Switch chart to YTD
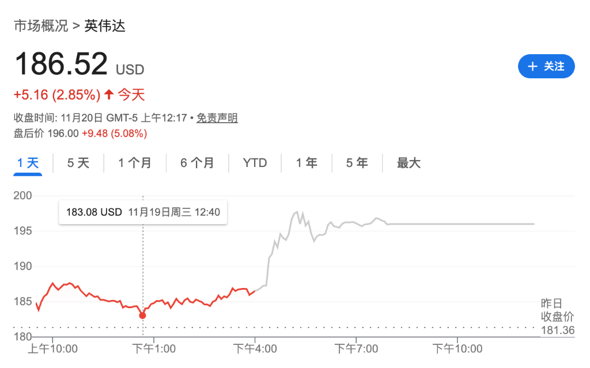 [x=255, y=163]
